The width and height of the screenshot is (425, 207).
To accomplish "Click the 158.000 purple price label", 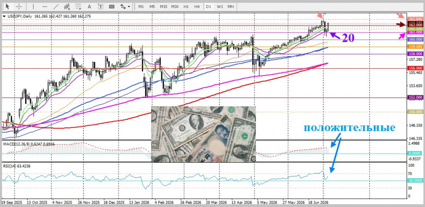I will [416, 54].
